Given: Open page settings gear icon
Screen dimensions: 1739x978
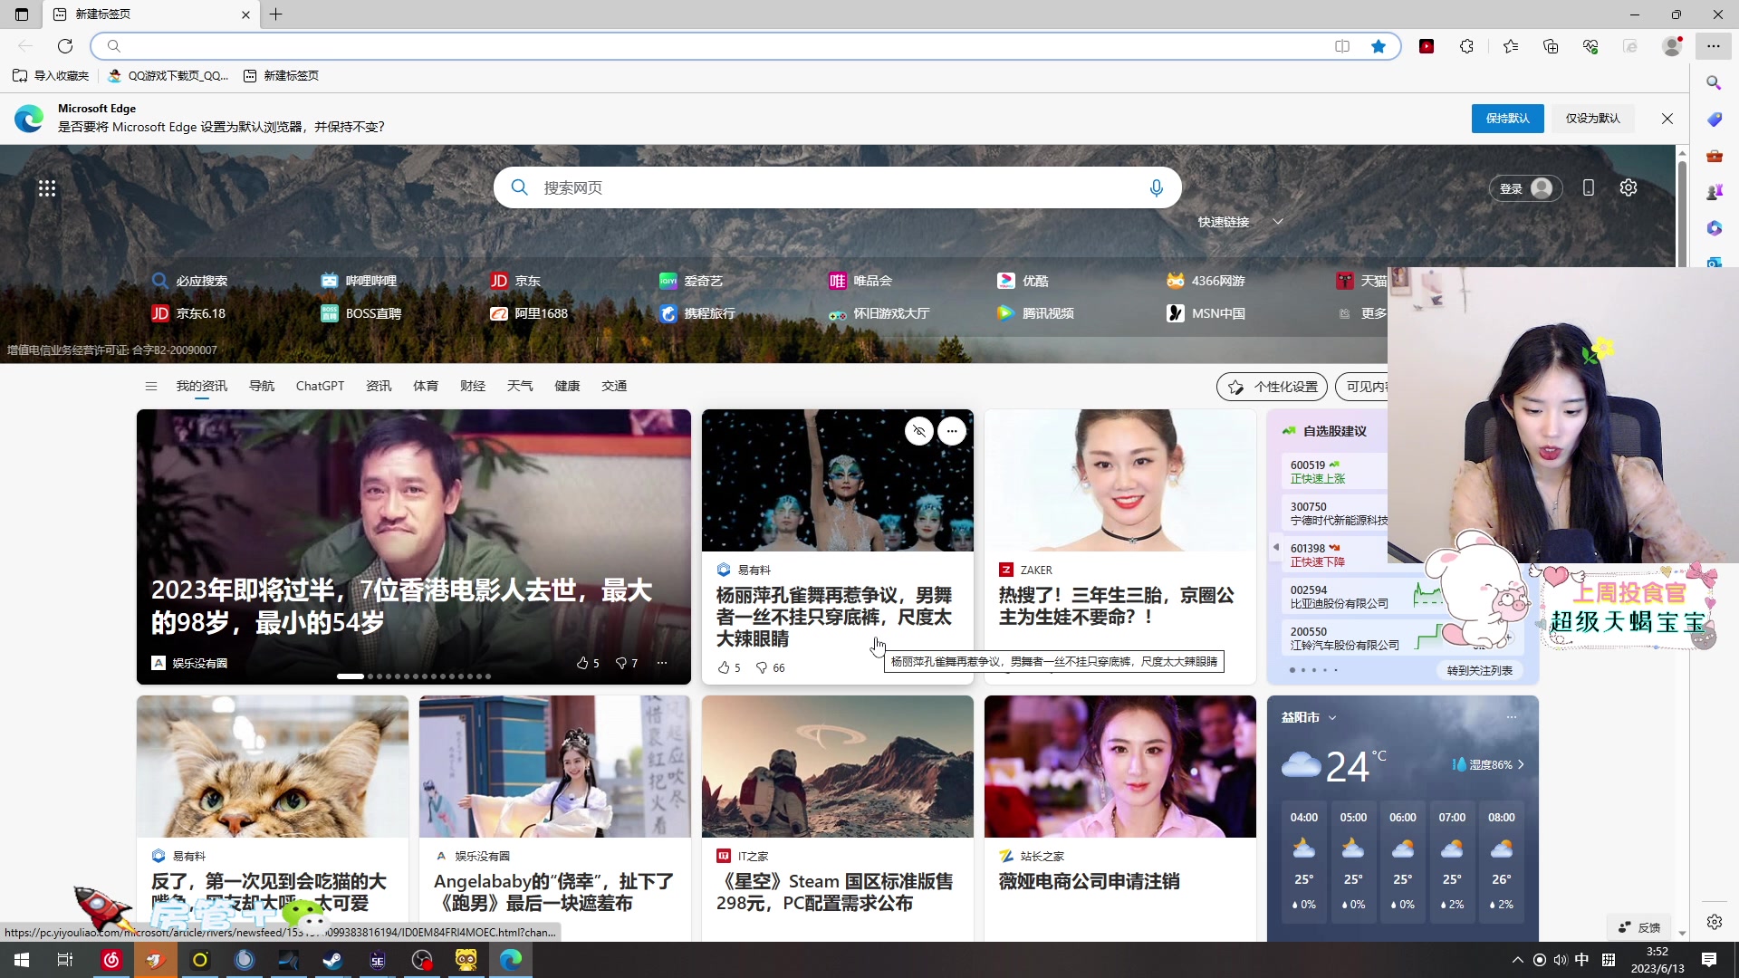Looking at the screenshot, I should pos(1629,187).
